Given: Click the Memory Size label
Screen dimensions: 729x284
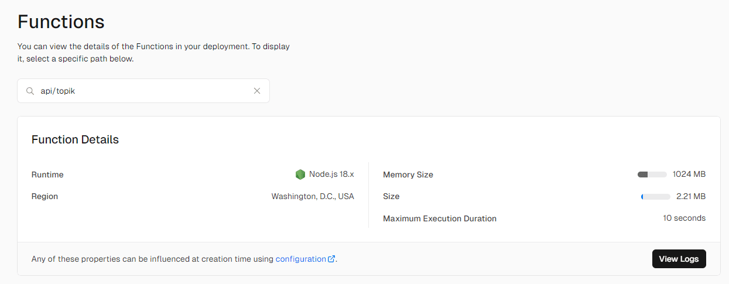Looking at the screenshot, I should pos(408,174).
